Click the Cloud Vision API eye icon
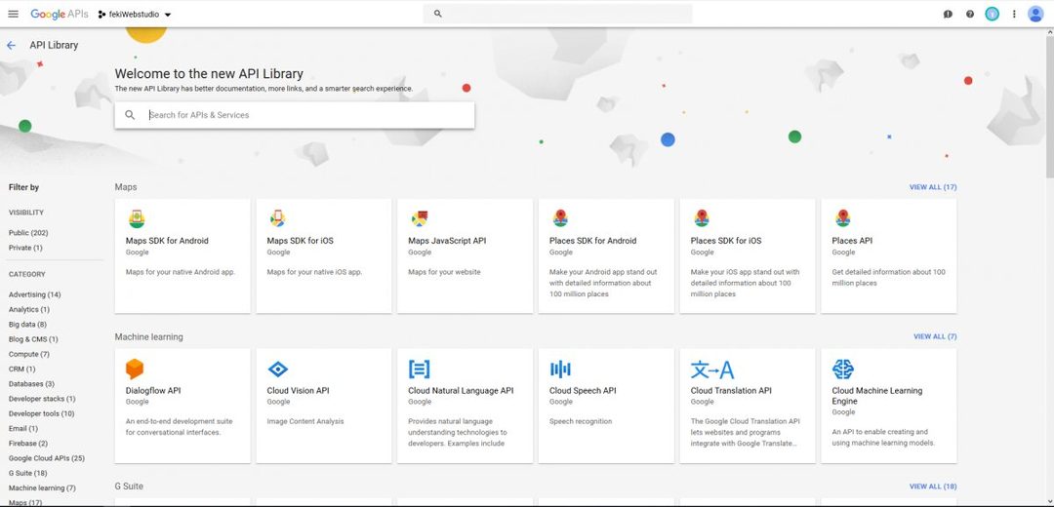The height and width of the screenshot is (507, 1054). pyautogui.click(x=277, y=369)
